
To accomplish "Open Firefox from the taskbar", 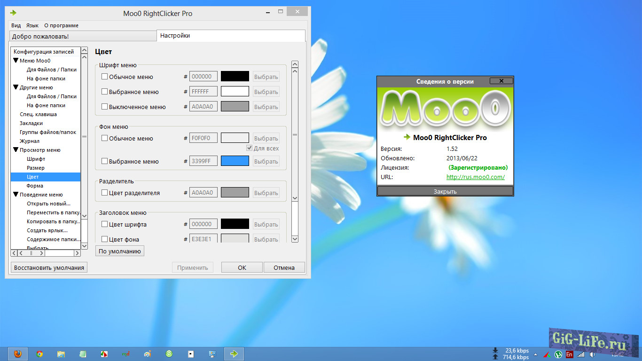I will (18, 354).
